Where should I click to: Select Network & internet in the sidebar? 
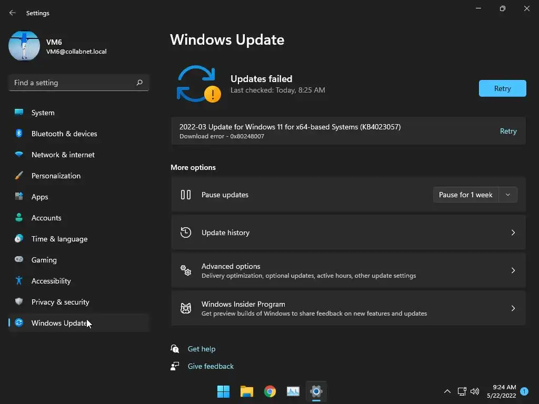[79, 155]
